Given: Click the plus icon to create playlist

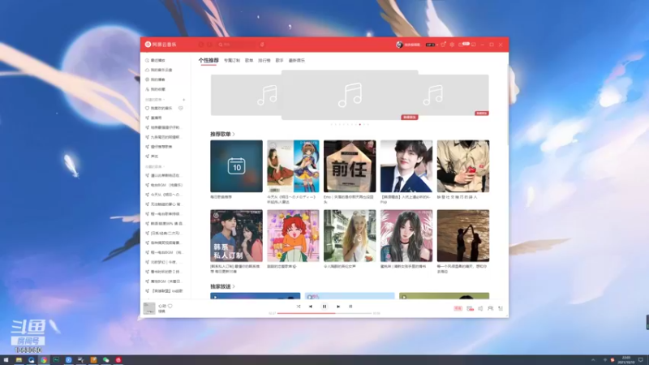Looking at the screenshot, I should click(184, 100).
